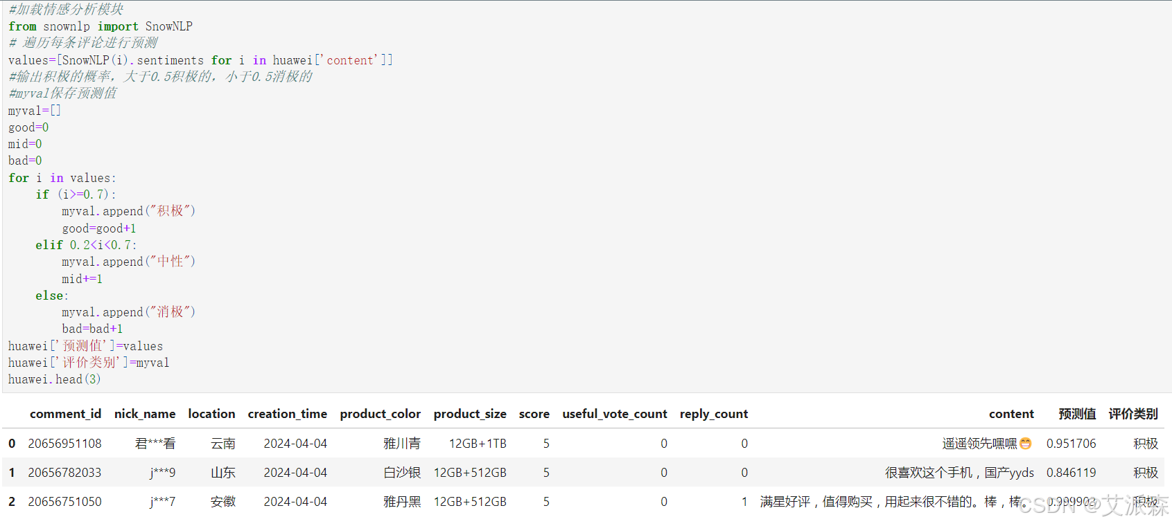The width and height of the screenshot is (1172, 526).
Task: Click product color 雅川青
Action: 402,444
